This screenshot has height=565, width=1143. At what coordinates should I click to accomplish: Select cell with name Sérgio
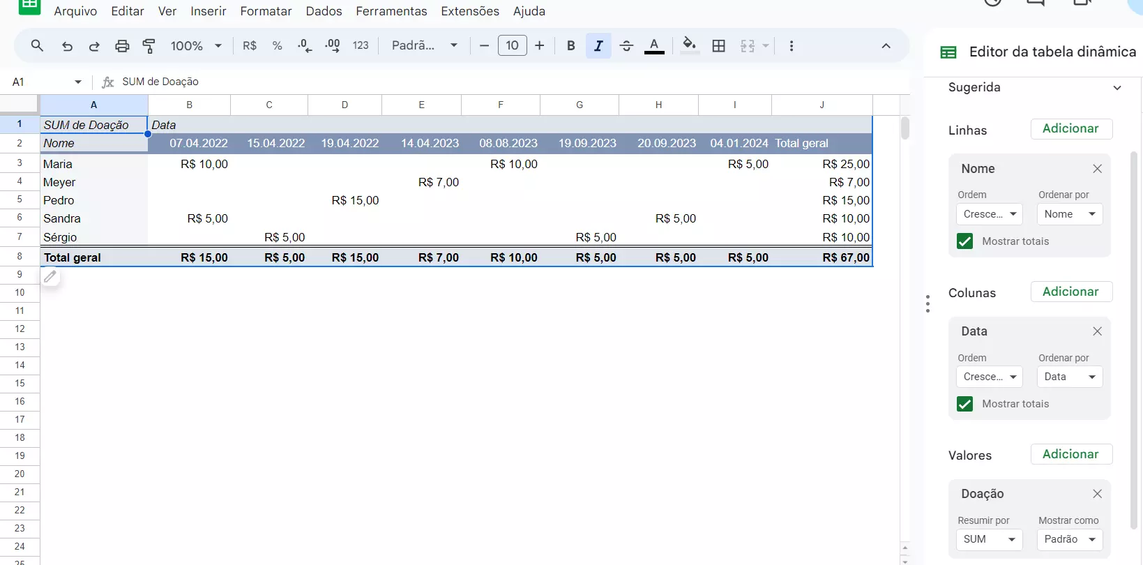tap(94, 237)
